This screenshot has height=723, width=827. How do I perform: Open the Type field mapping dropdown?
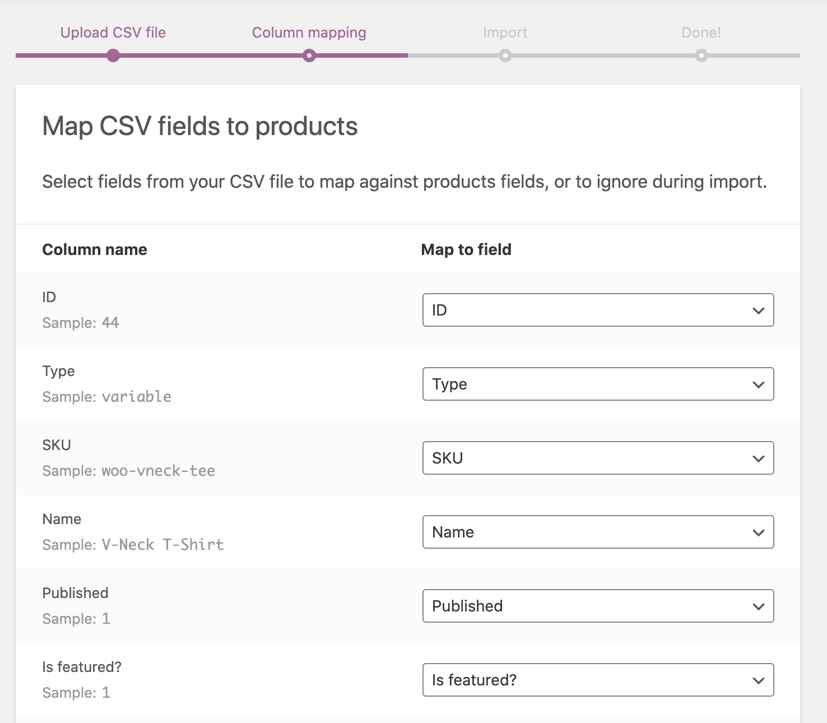click(x=598, y=384)
